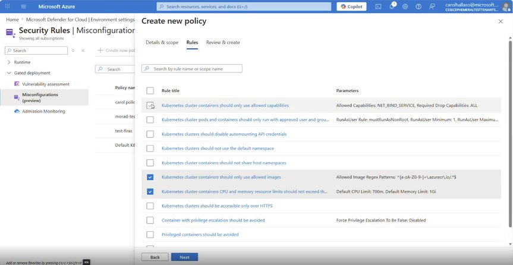The height and width of the screenshot is (265, 513).
Task: Click the scrollbar down arrow
Action: click(511, 244)
